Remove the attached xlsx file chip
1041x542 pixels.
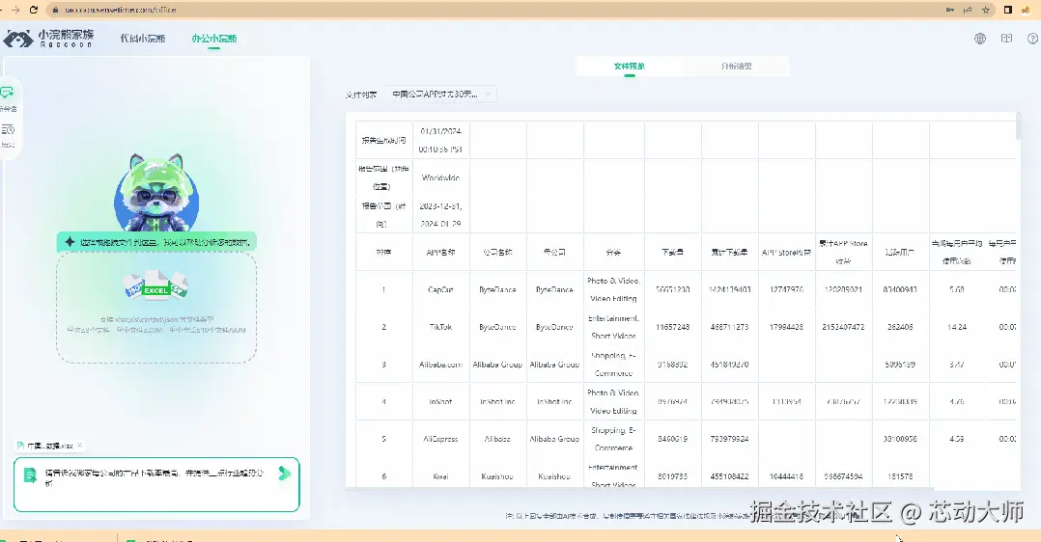pos(79,446)
